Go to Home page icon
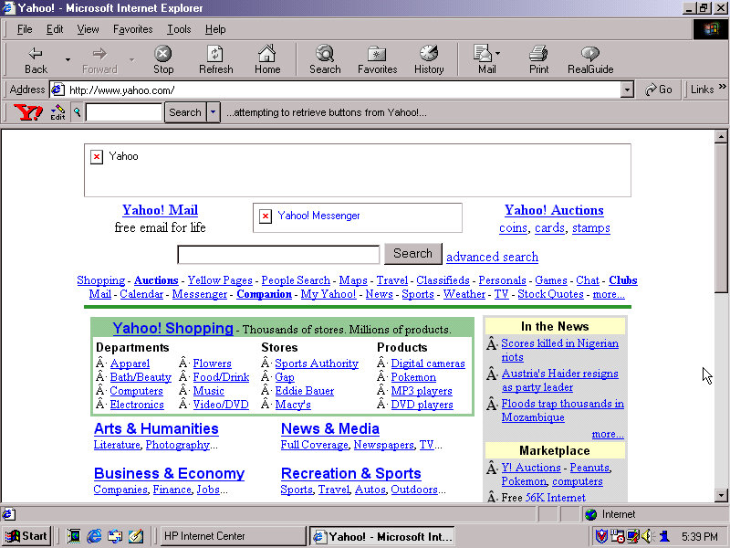The height and width of the screenshot is (548, 730). click(x=266, y=54)
